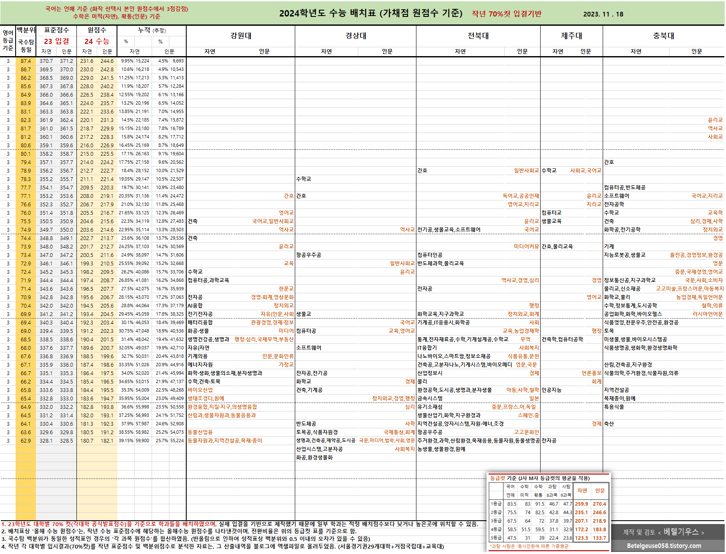Select 화공,환경생물화 under 경상대
The height and width of the screenshot is (554, 726).
tap(314, 457)
